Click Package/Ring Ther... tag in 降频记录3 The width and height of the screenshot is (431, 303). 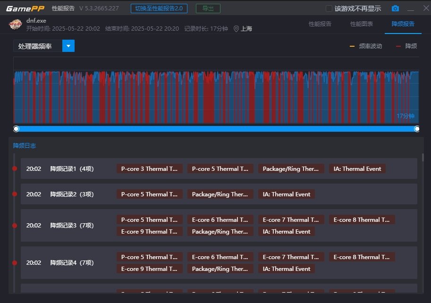click(x=220, y=232)
